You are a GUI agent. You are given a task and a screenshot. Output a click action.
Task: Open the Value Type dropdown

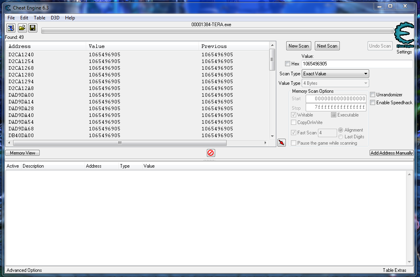[335, 83]
